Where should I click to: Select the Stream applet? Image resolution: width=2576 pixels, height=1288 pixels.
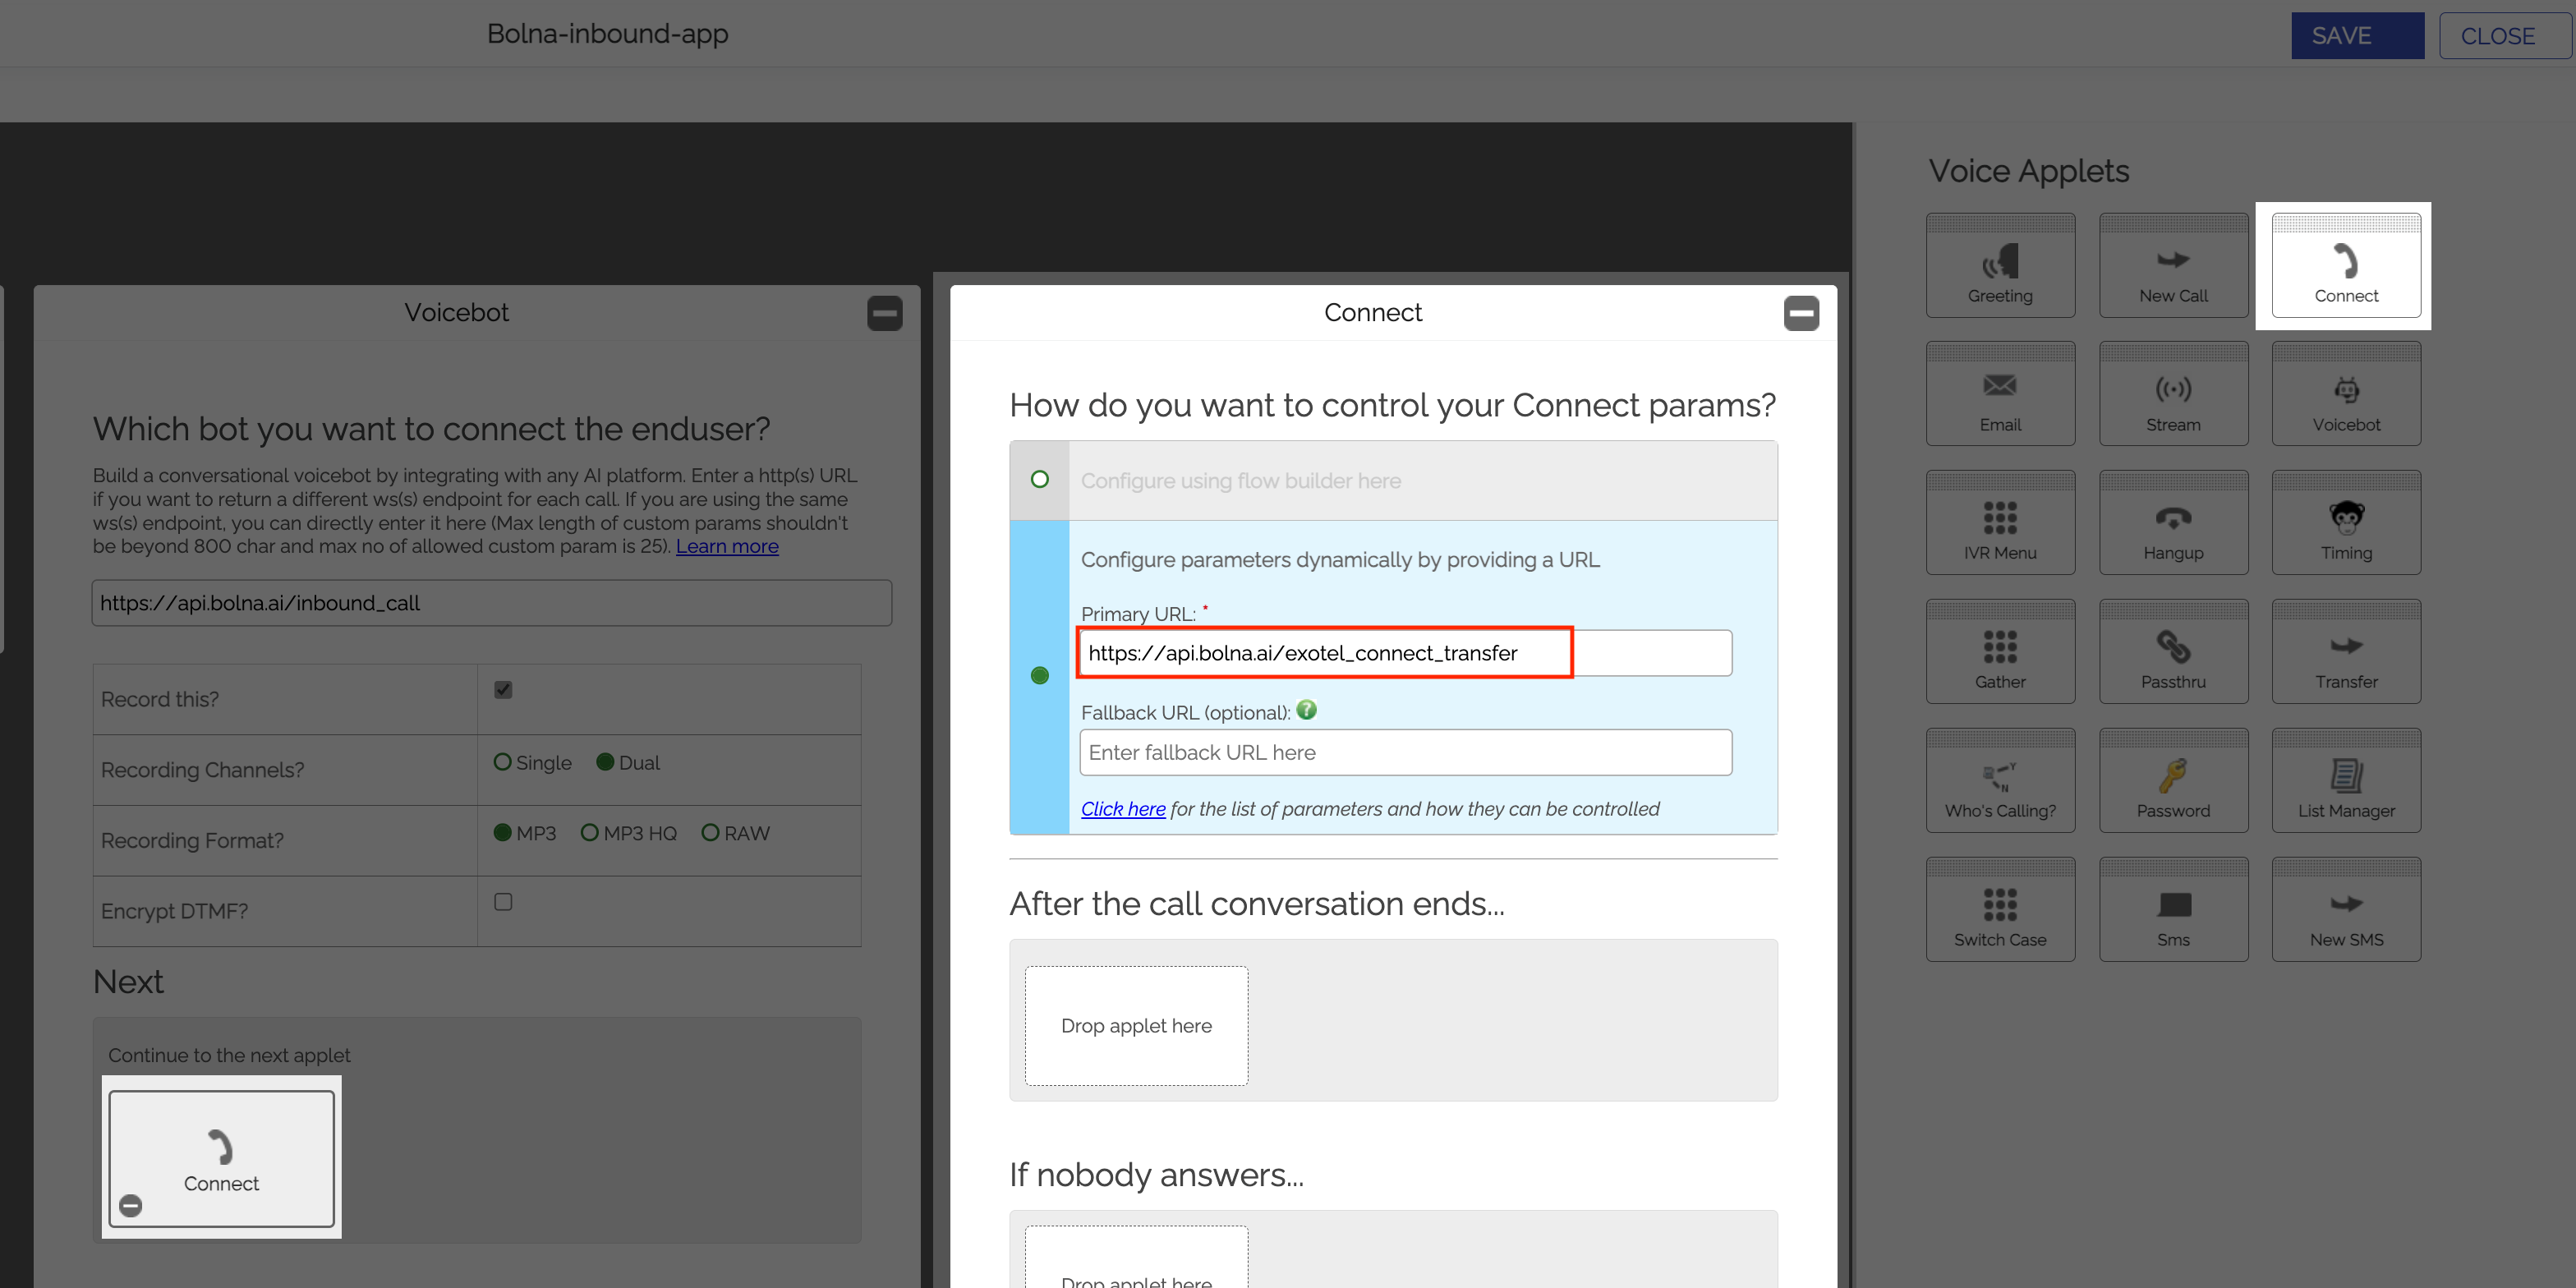(x=2173, y=393)
